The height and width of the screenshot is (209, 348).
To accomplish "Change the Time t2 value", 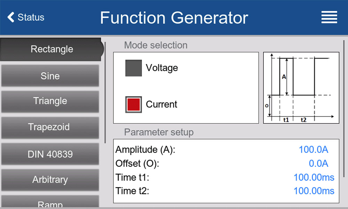I will click(x=314, y=191).
